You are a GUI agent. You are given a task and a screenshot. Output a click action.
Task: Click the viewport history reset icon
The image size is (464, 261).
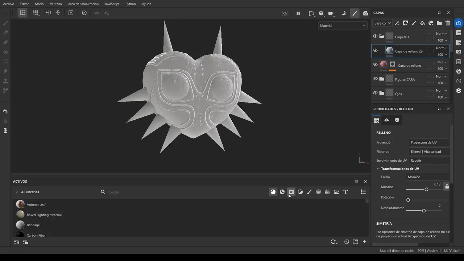tap(84, 13)
